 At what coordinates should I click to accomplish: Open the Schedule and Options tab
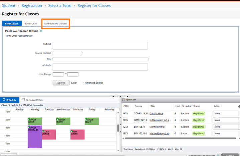[x=55, y=24]
